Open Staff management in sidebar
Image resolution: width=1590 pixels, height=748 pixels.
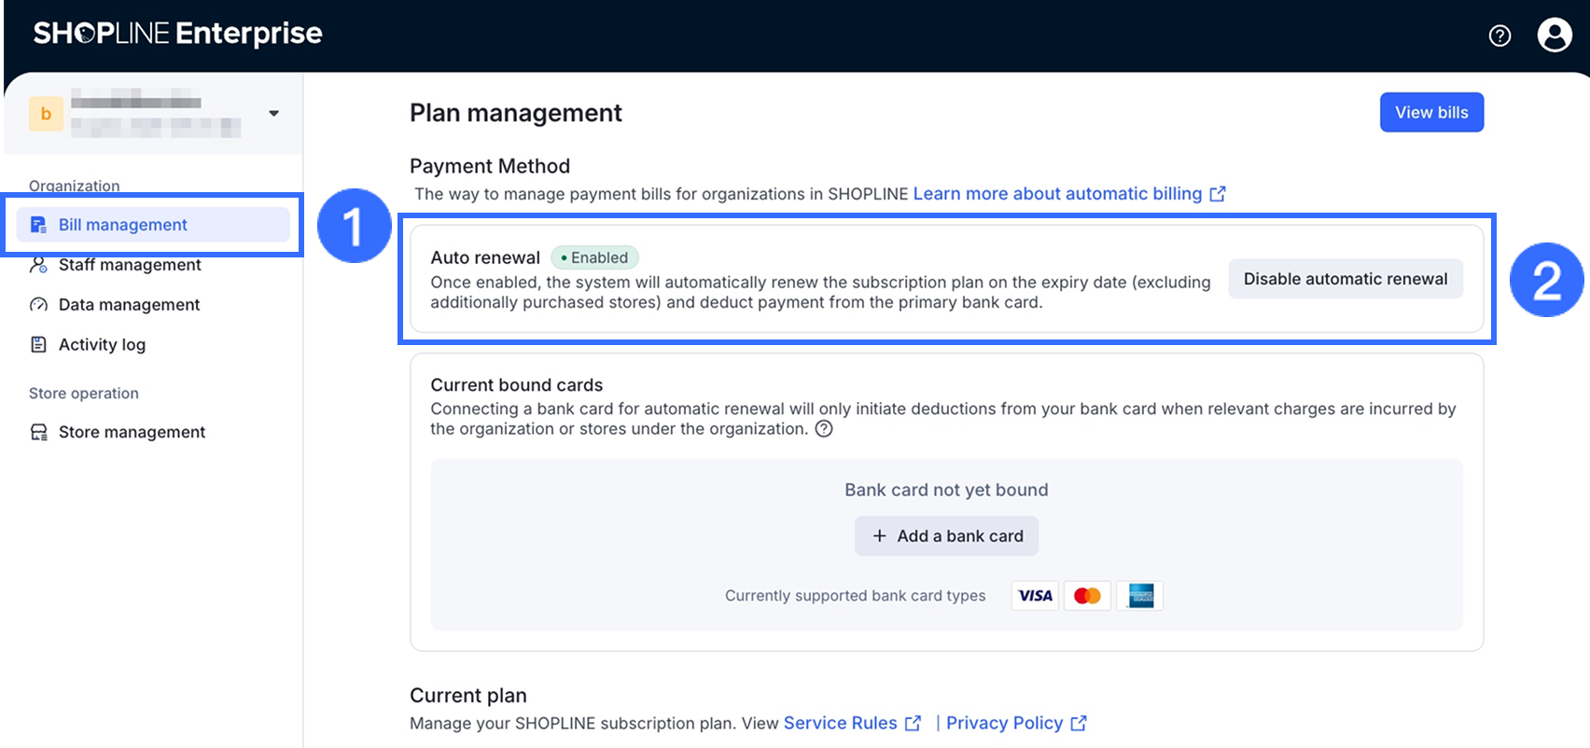[130, 265]
